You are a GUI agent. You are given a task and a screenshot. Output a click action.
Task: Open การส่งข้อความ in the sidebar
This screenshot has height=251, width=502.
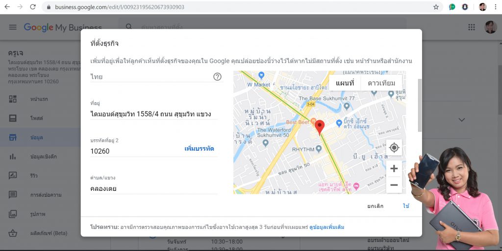46,195
